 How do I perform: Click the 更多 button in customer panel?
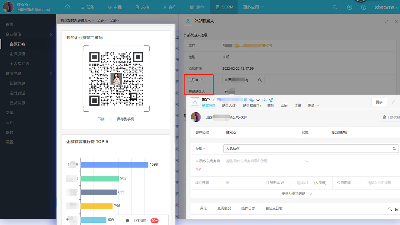(379, 102)
